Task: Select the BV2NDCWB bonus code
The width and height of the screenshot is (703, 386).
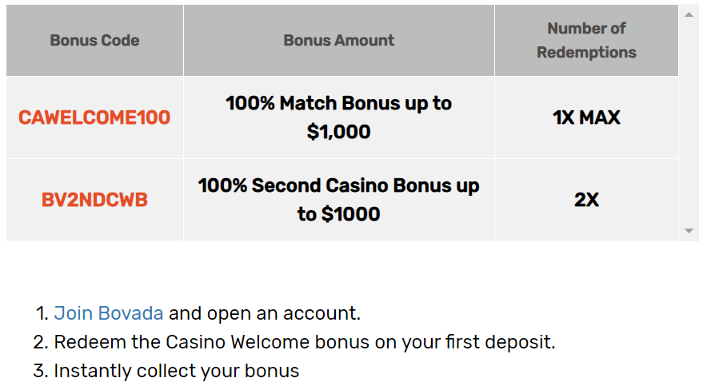Action: pyautogui.click(x=94, y=200)
